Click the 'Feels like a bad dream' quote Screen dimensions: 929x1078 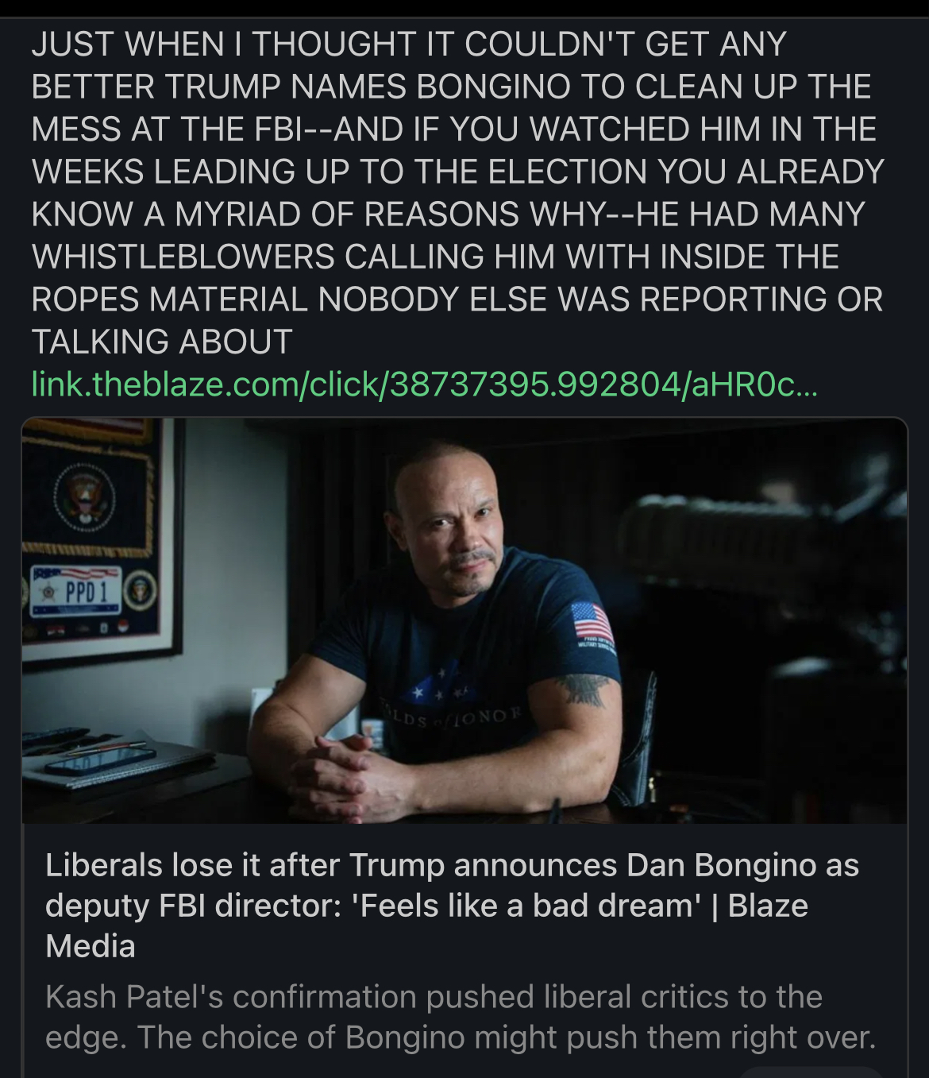click(533, 906)
